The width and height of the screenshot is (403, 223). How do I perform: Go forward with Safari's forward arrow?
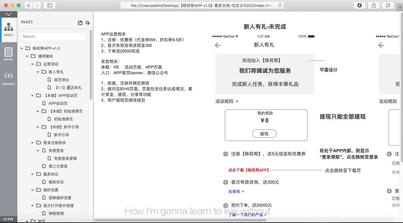[37, 5]
